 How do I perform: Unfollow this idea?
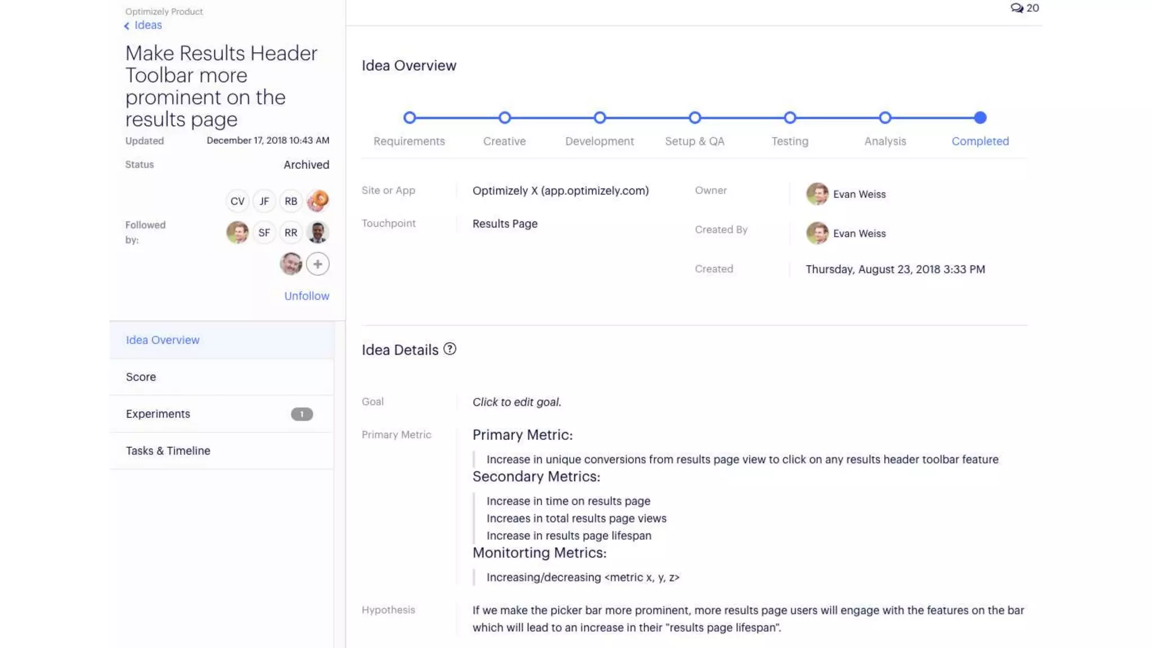(307, 296)
